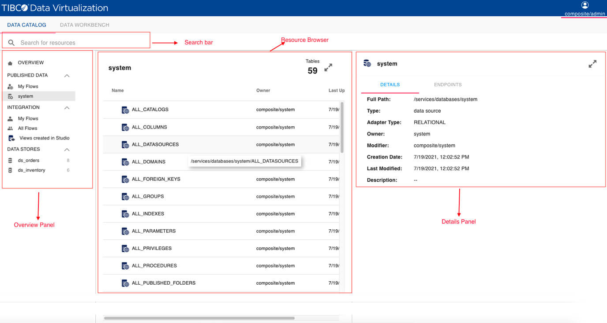Open the Endpoints tab
The image size is (607, 323).
coord(448,84)
